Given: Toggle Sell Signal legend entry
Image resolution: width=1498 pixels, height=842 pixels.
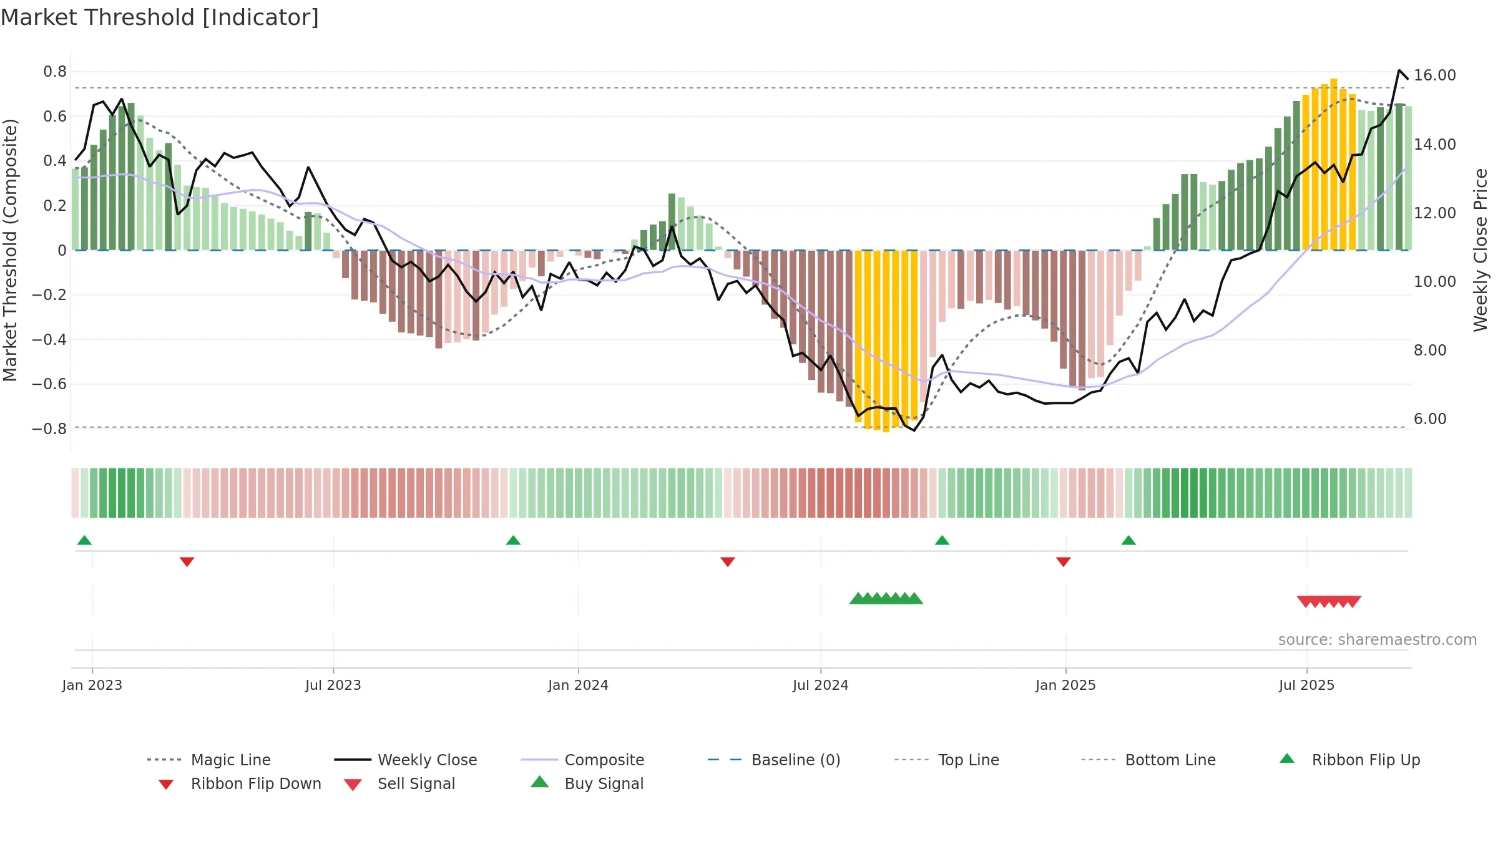Looking at the screenshot, I should [x=399, y=783].
